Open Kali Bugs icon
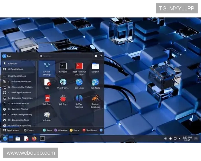Viewport: 201px width, 161px height. 63,100
